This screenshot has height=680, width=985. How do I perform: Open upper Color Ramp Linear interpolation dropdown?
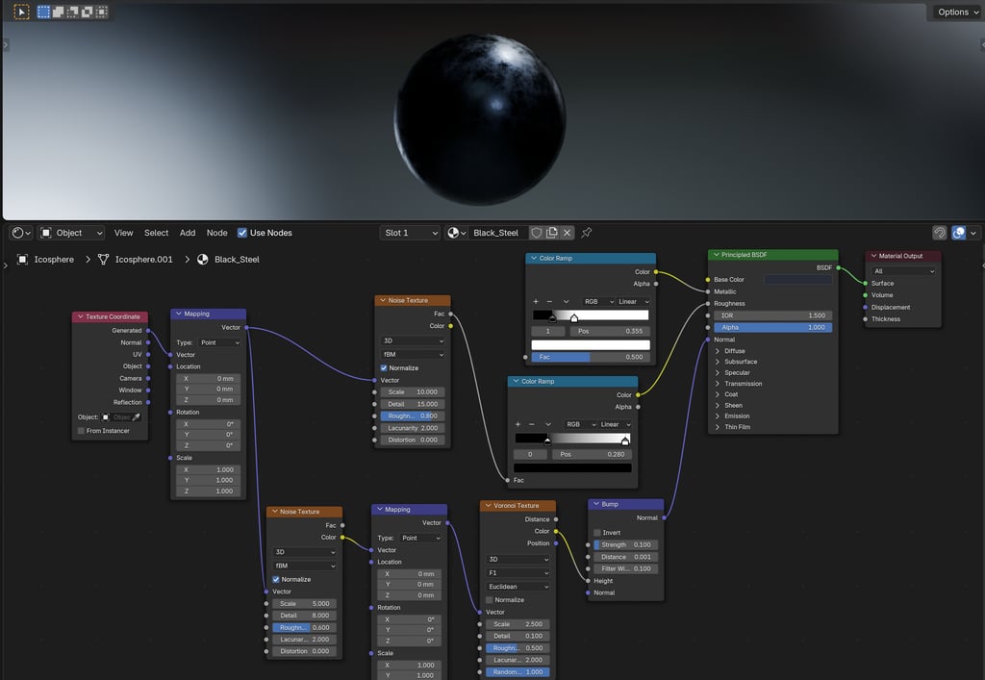coord(633,301)
